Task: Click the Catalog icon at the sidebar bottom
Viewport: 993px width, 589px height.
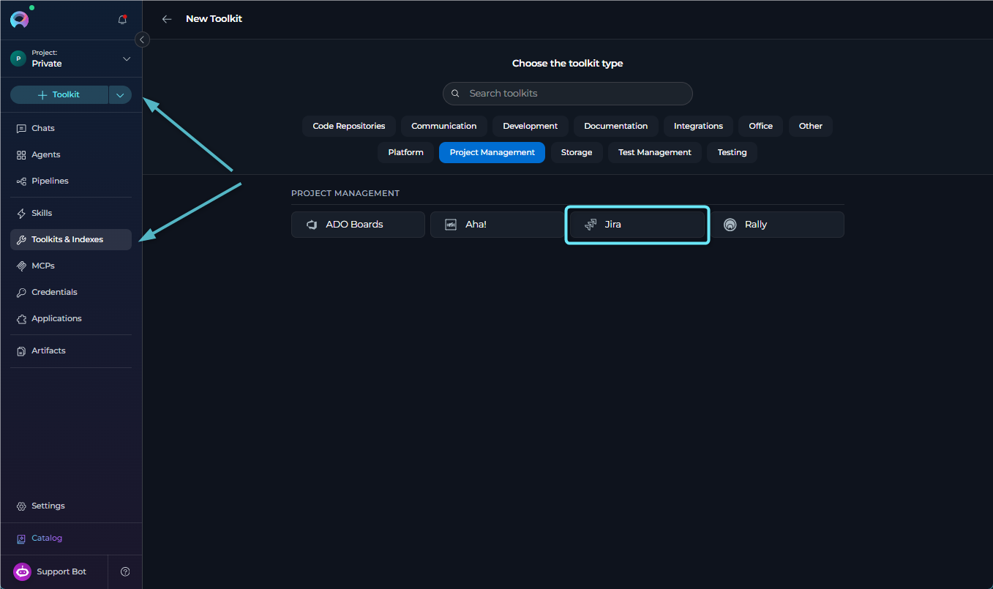Action: pyautogui.click(x=21, y=539)
